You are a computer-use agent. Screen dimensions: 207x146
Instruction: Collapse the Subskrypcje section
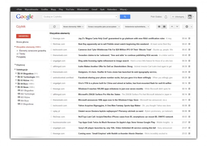coord(15,69)
